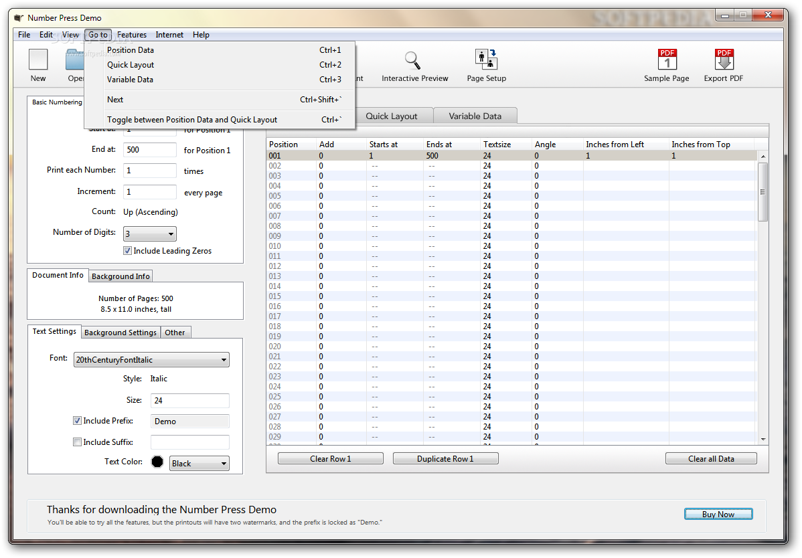Open the Font dropdown 20thCenturyFontItalic
Image resolution: width=802 pixels, height=558 pixels.
coord(151,360)
